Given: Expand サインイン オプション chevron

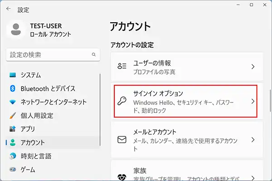Looking at the screenshot, I should (x=253, y=101).
